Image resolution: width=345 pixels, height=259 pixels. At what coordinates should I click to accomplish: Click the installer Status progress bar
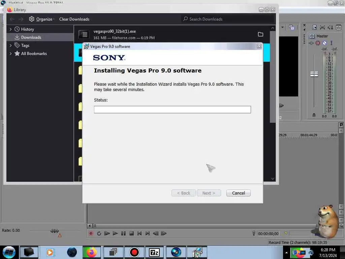click(x=172, y=110)
